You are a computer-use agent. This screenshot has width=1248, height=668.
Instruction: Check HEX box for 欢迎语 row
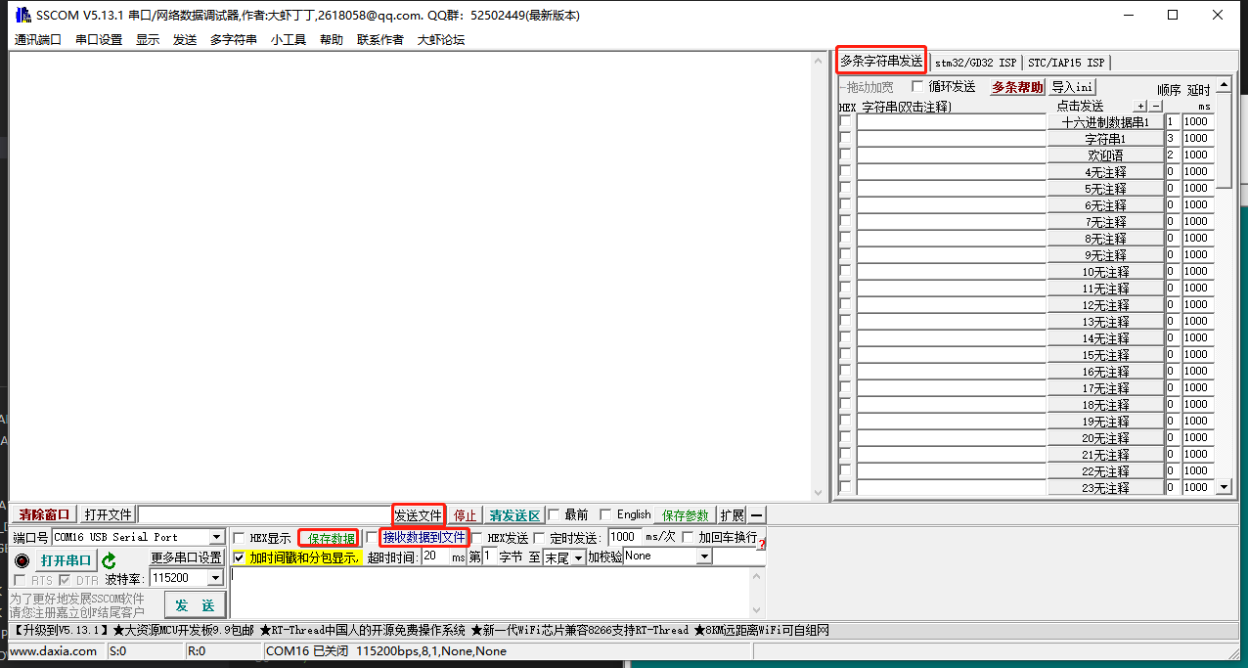tap(845, 156)
